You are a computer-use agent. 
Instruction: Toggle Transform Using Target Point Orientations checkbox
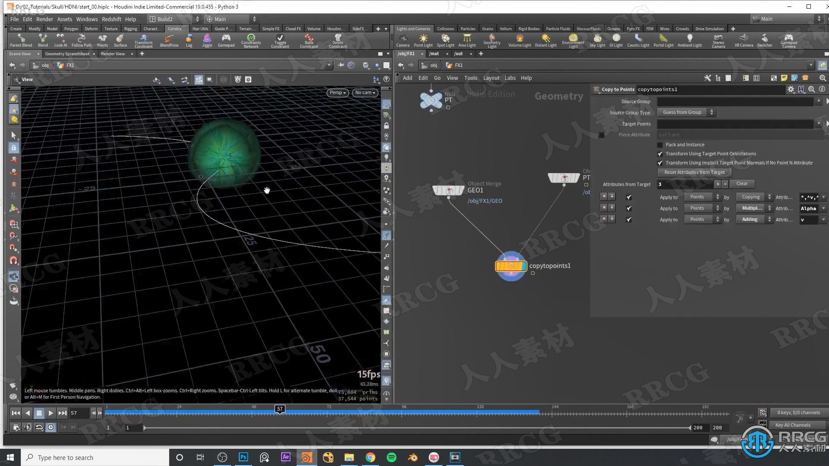[x=660, y=154]
